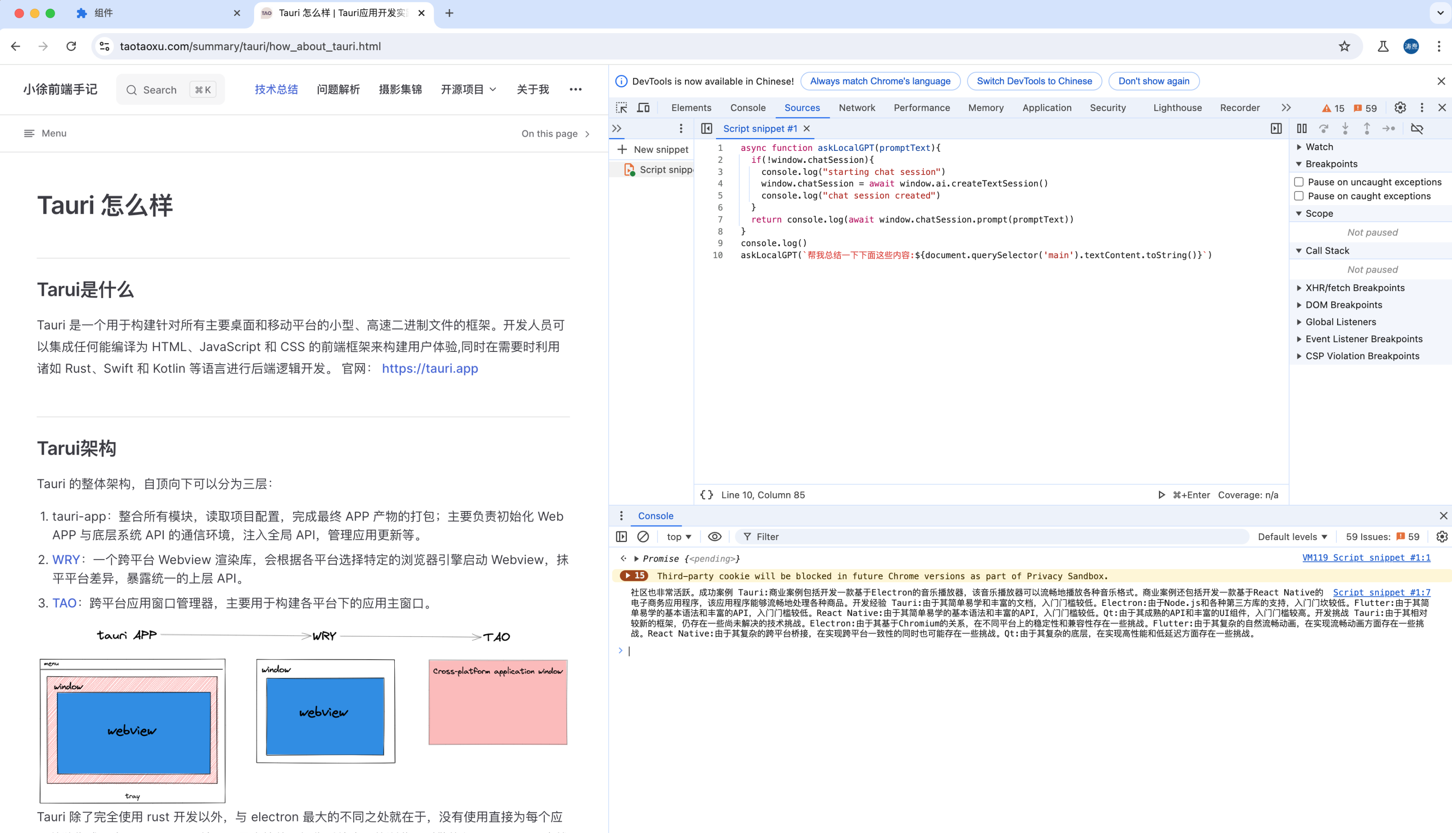
Task: Open DevTools settings gear
Action: (x=1400, y=108)
